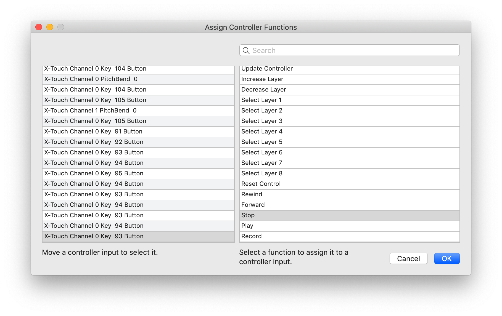Click Select Layer 7 in the list
The image size is (502, 316).
[349, 163]
